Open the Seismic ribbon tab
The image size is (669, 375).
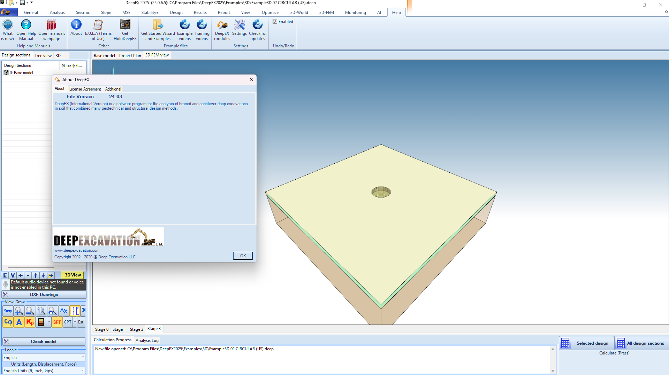tap(83, 13)
